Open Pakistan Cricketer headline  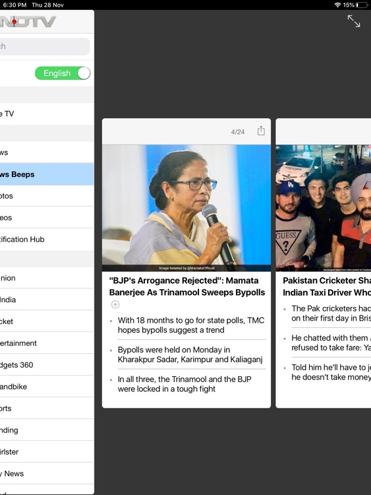point(327,286)
